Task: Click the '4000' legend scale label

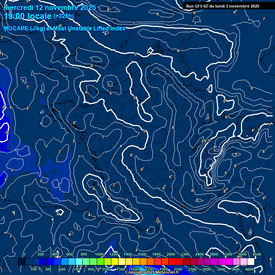Action: pyautogui.click(x=249, y=269)
